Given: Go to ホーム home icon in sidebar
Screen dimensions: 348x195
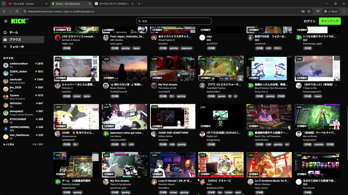Looking at the screenshot, I should click(5, 32).
